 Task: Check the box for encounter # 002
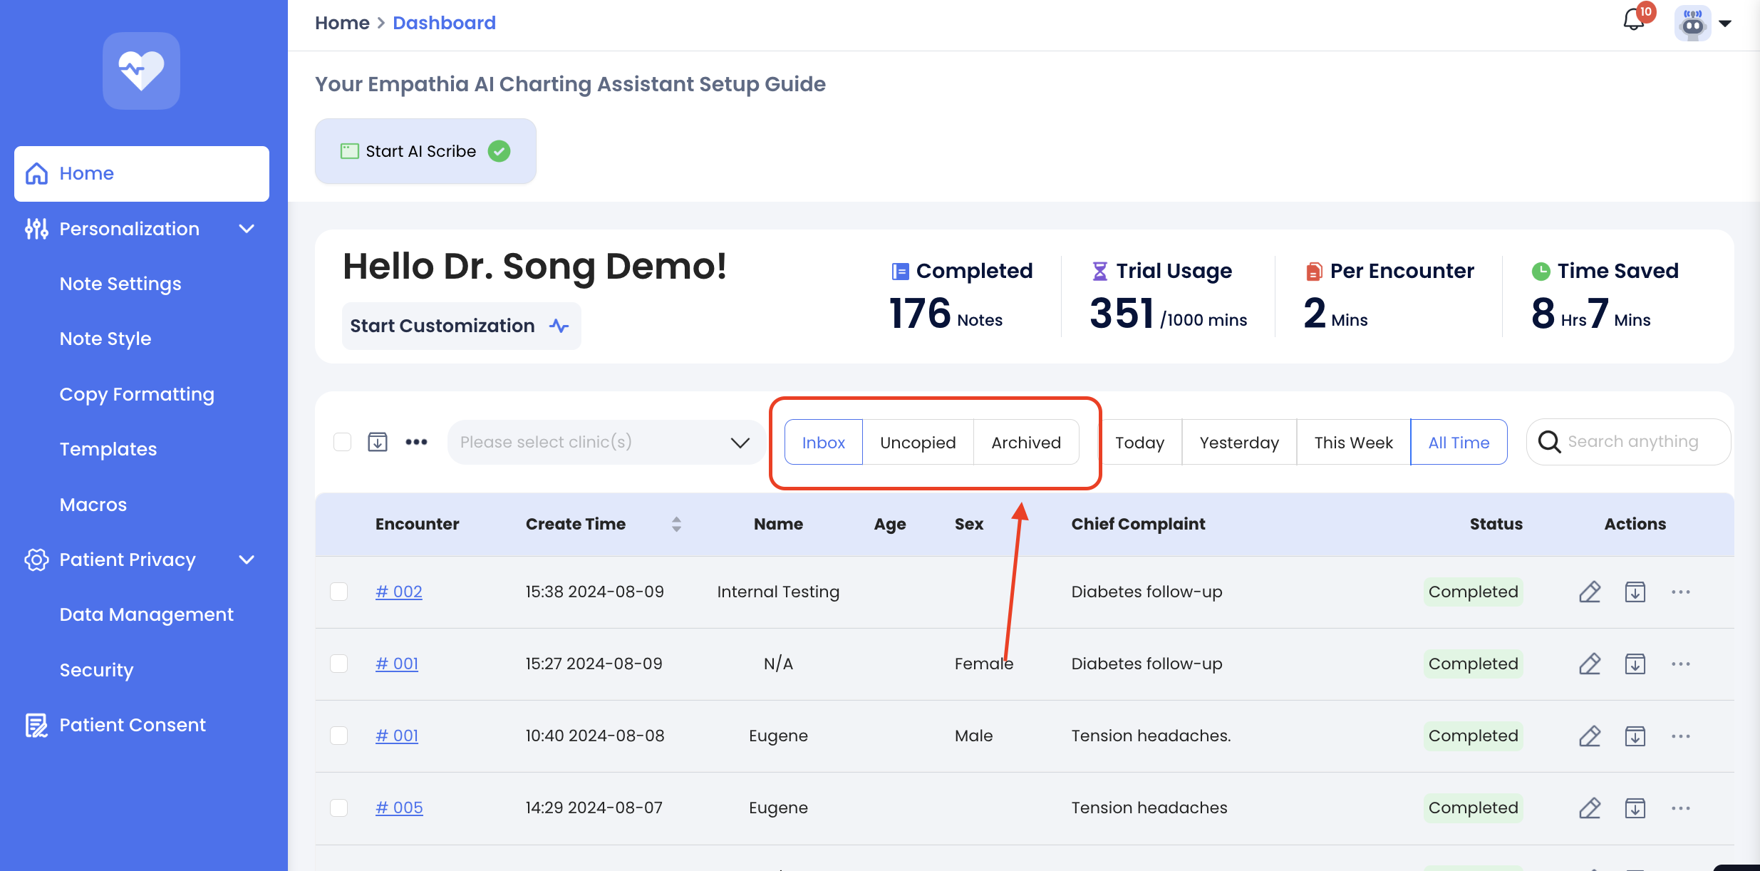point(339,592)
